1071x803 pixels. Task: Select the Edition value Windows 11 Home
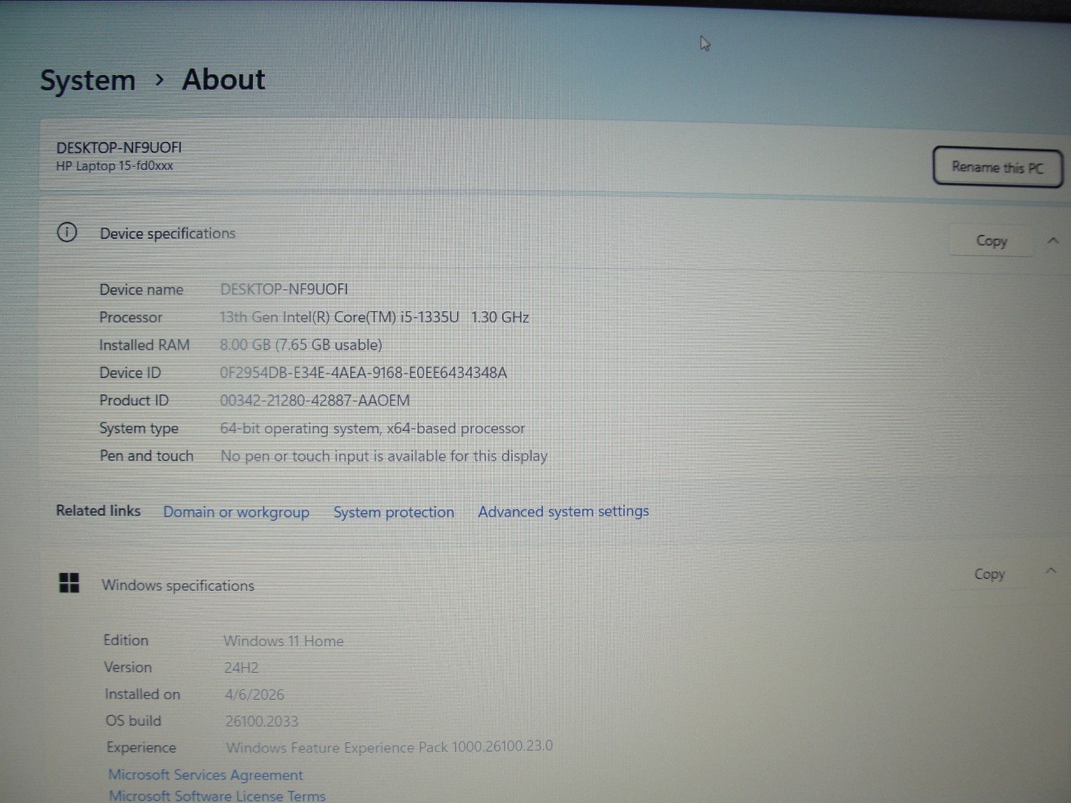pos(283,641)
